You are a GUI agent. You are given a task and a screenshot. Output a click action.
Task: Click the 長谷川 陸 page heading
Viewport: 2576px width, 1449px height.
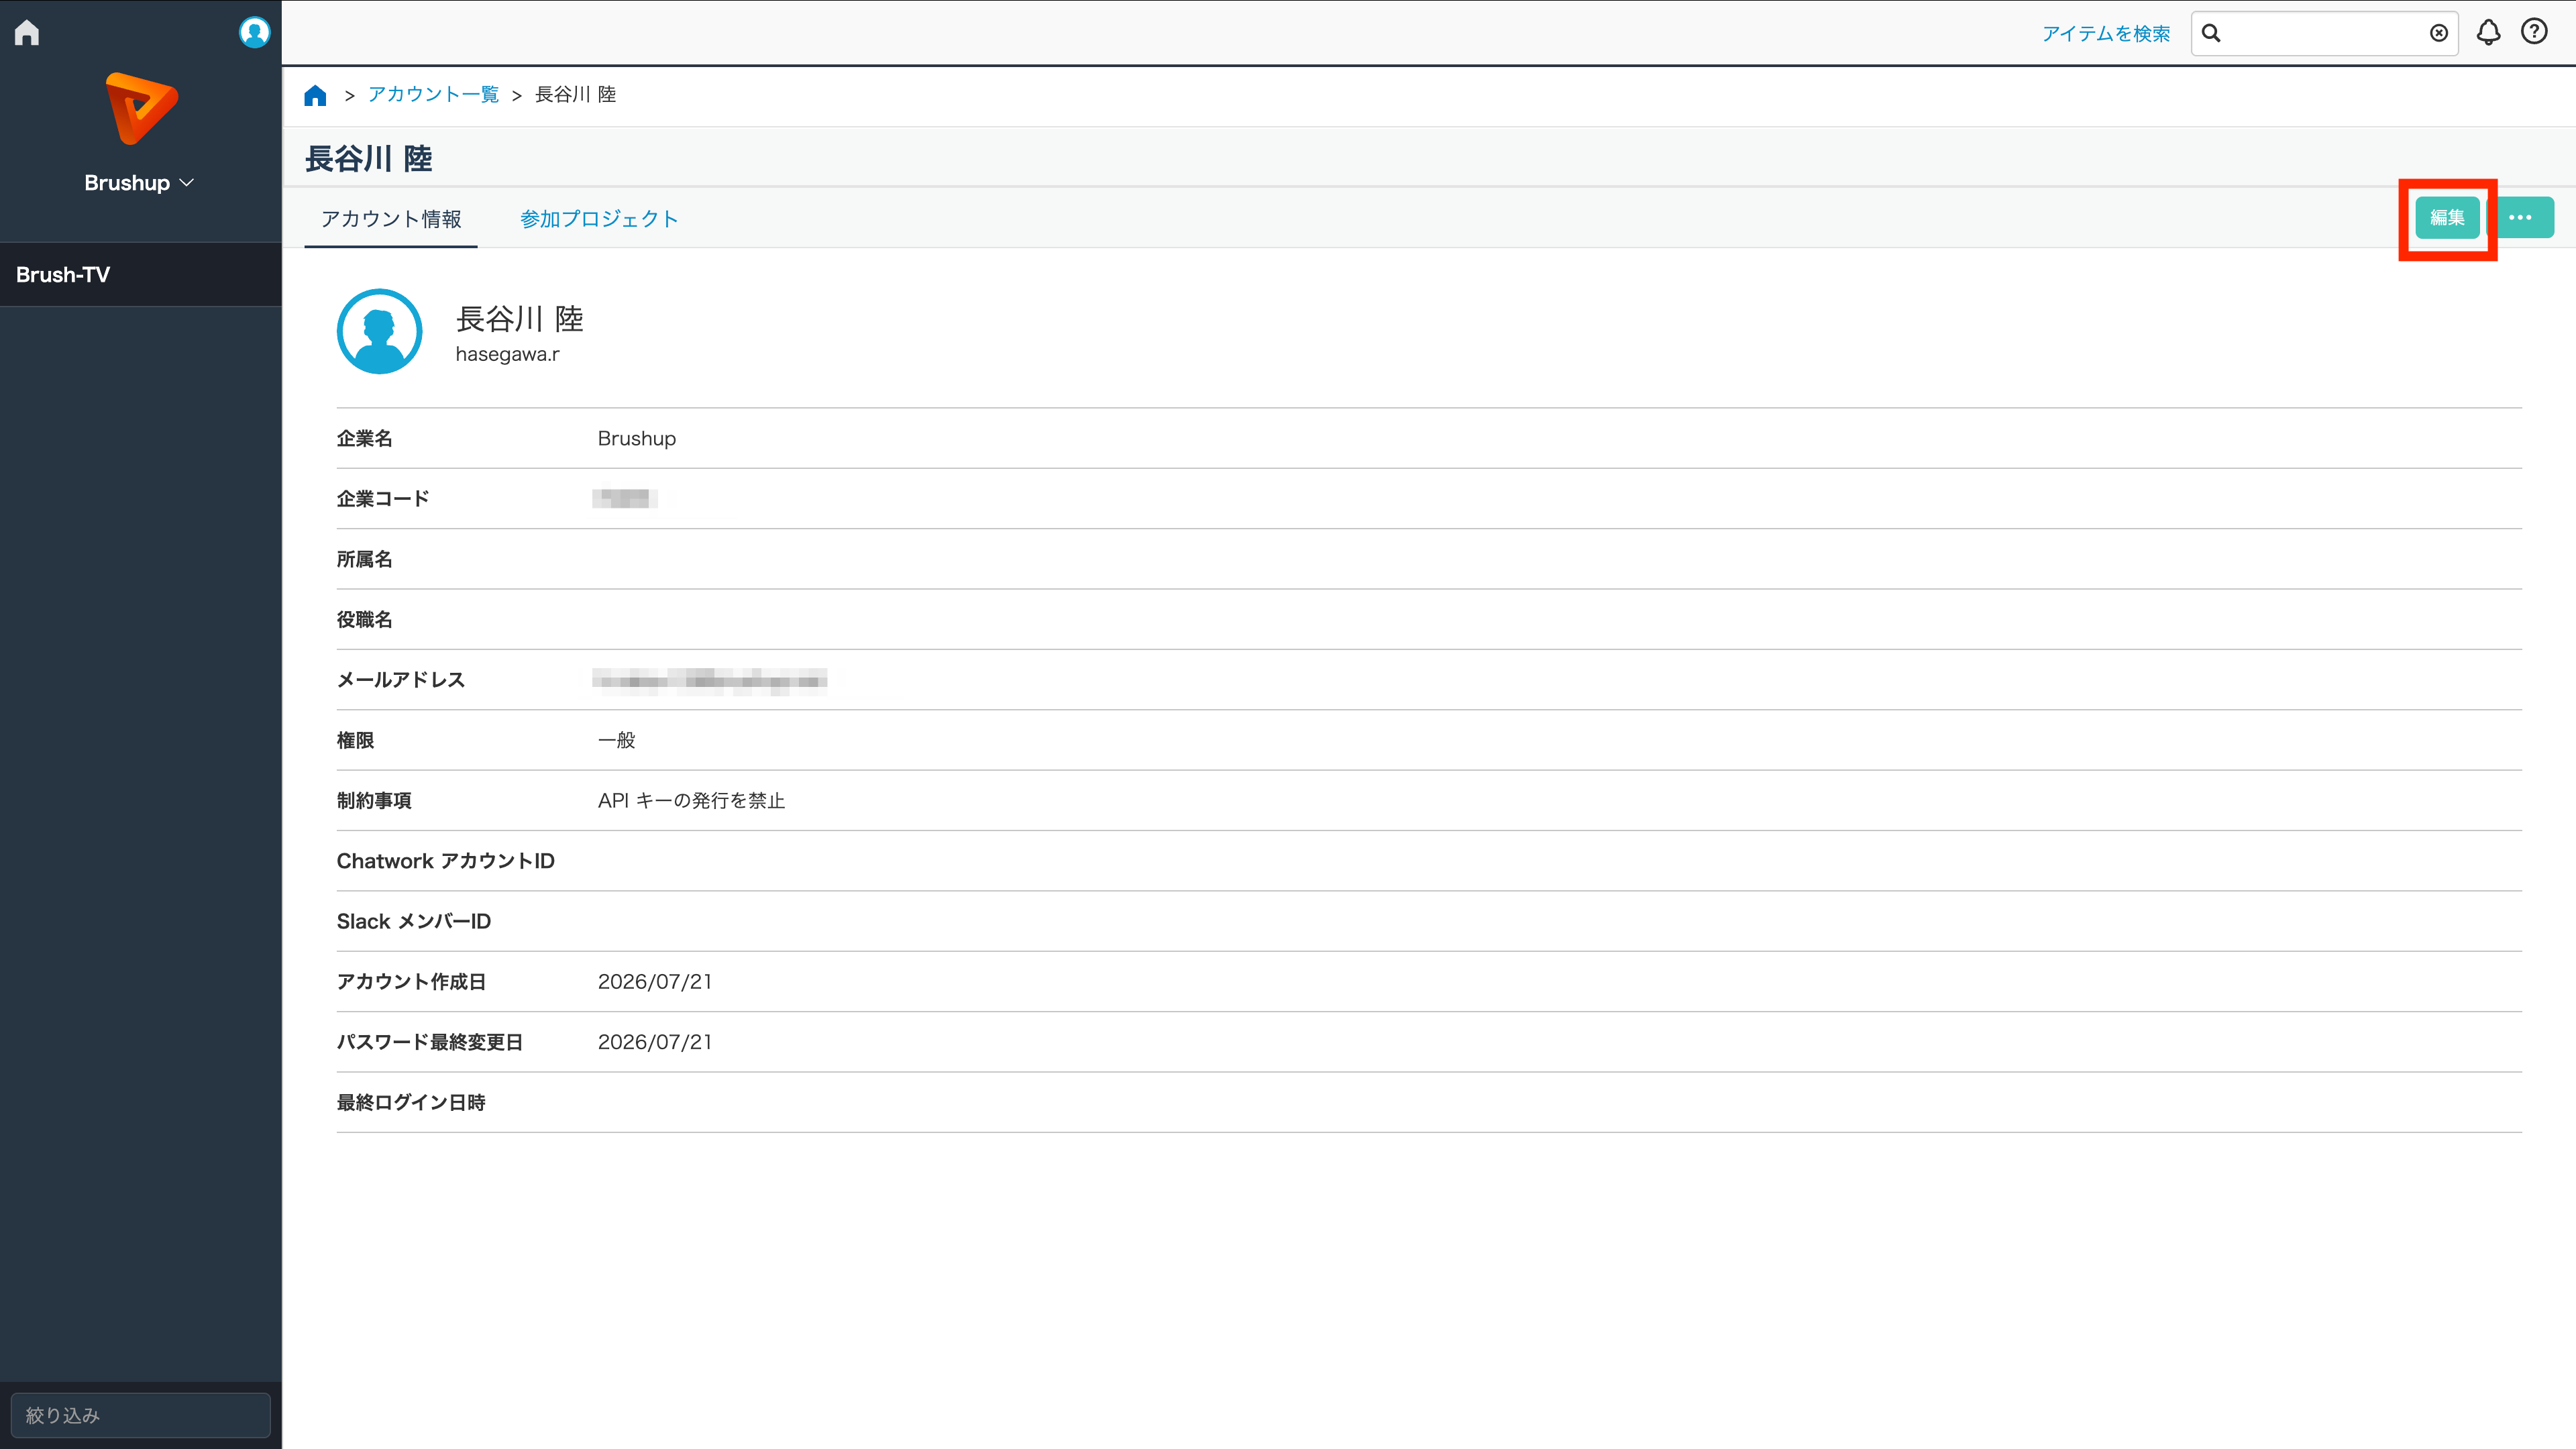pyautogui.click(x=369, y=159)
